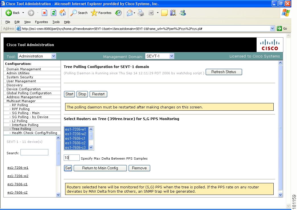Open the Interface Polling sidebar link

[25, 125]
